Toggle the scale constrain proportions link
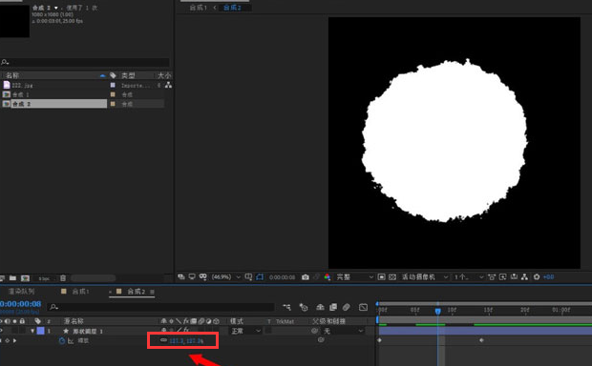The image size is (592, 366). click(x=163, y=340)
